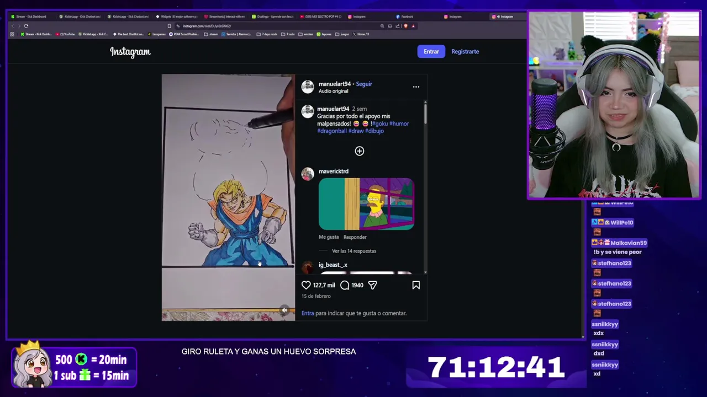Screen dimensions: 707x397
Task: Click the Entrar button
Action: click(x=431, y=51)
